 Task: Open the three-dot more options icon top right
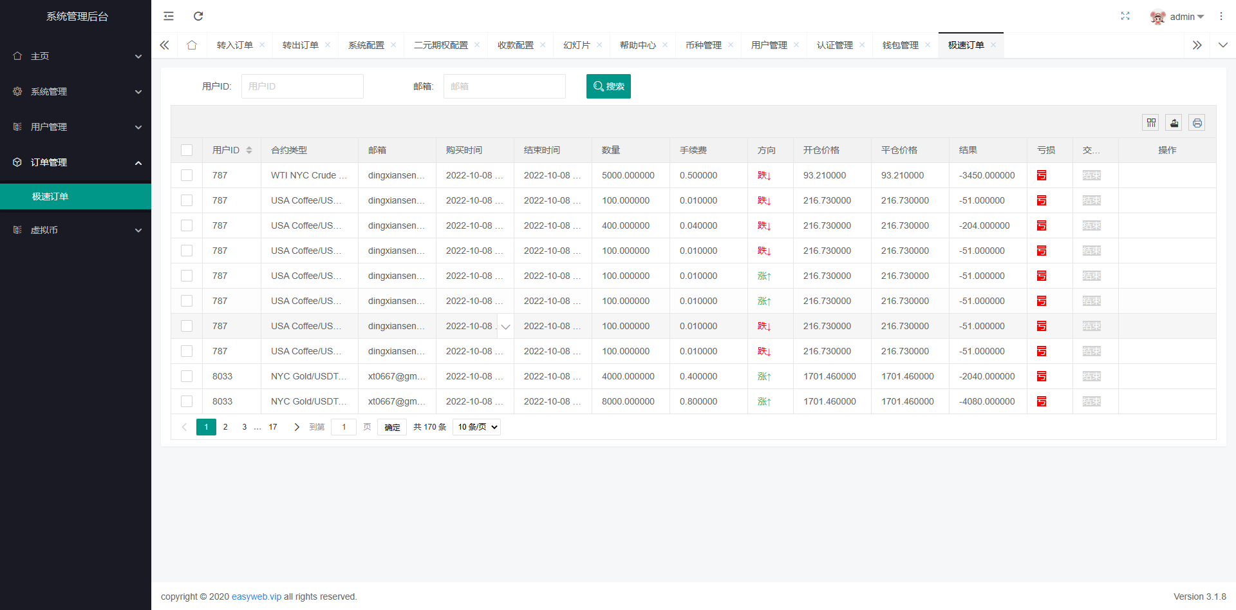coord(1221,16)
